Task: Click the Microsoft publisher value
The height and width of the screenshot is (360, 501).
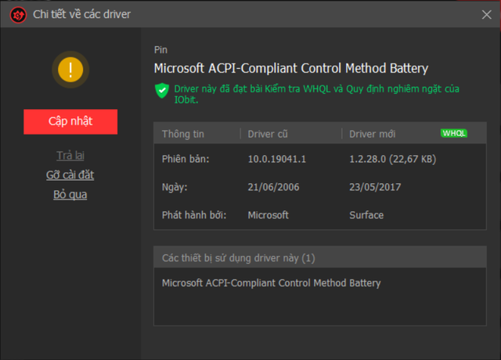Action: [269, 214]
